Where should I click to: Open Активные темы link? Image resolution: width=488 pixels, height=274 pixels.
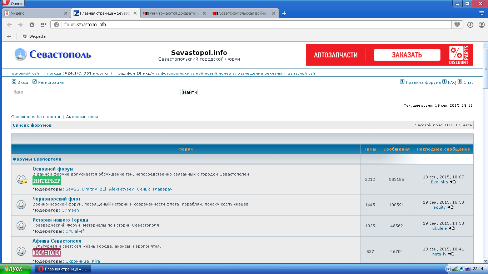coord(82,117)
